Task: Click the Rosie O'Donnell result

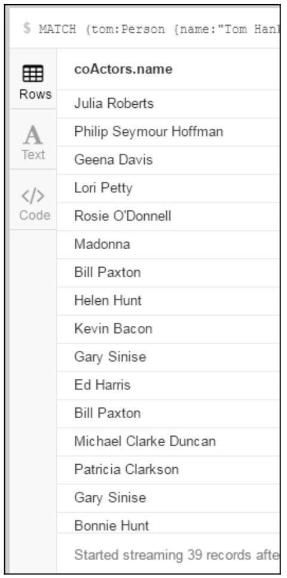Action: [168, 216]
